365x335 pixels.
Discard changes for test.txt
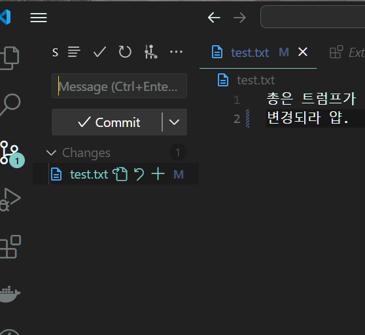pyautogui.click(x=139, y=174)
